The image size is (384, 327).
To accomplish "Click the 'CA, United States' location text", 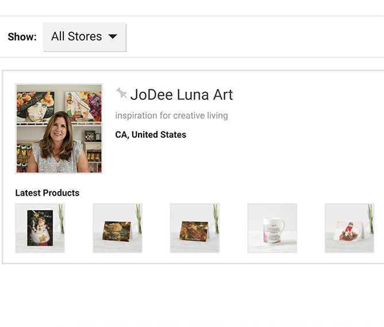I will tap(151, 135).
